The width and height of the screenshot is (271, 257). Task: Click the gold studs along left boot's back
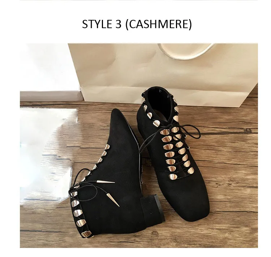coord(80,214)
